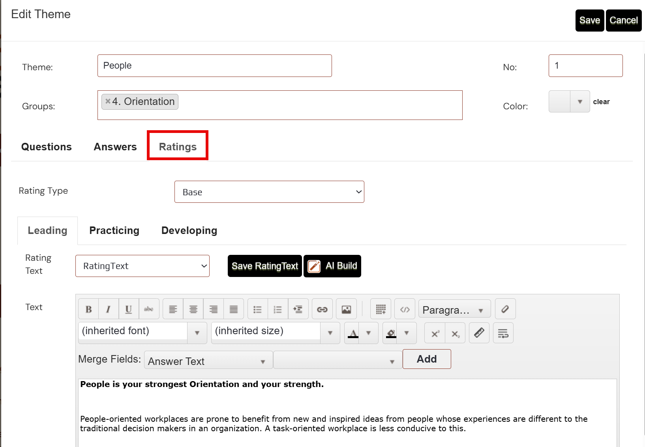The height and width of the screenshot is (447, 645).
Task: Toggle bold formatting in the editor
Action: point(89,309)
